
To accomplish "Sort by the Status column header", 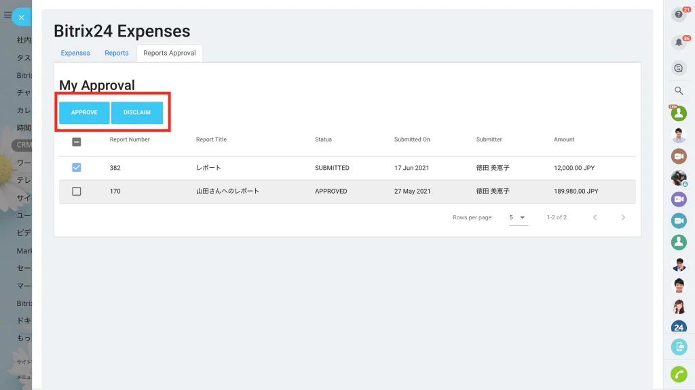I will click(323, 139).
